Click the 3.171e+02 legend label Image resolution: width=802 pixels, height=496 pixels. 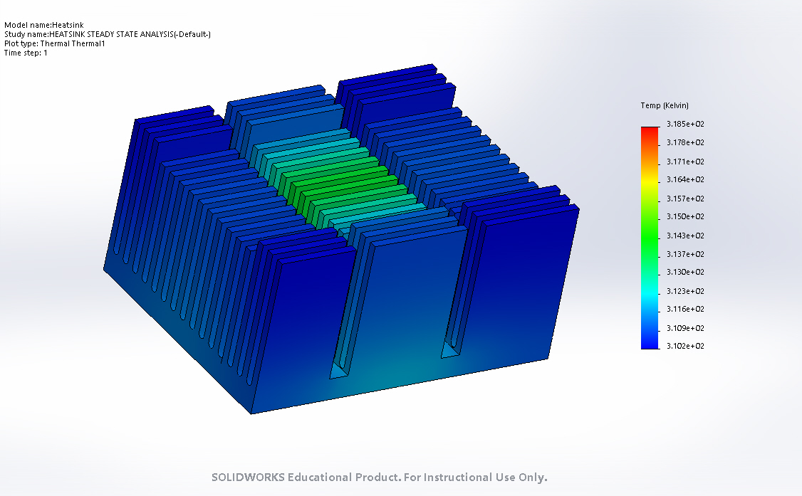click(685, 162)
